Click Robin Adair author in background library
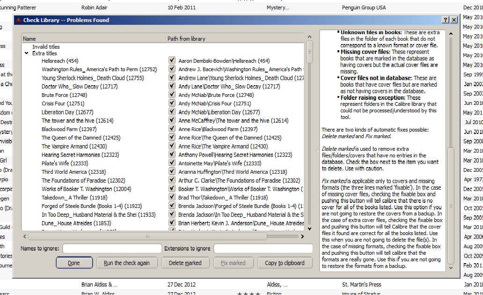Viewport: 483px width, 295px height. tap(94, 7)
